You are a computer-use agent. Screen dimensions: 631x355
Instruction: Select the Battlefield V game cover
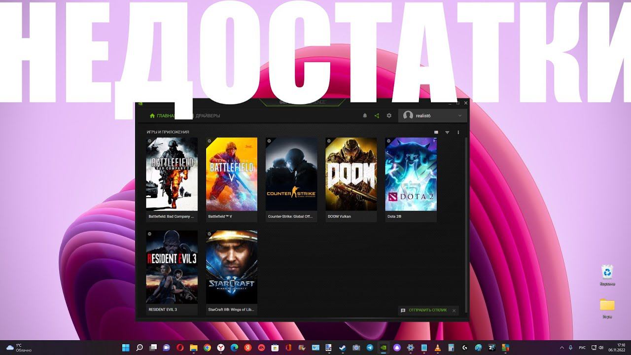point(232,174)
